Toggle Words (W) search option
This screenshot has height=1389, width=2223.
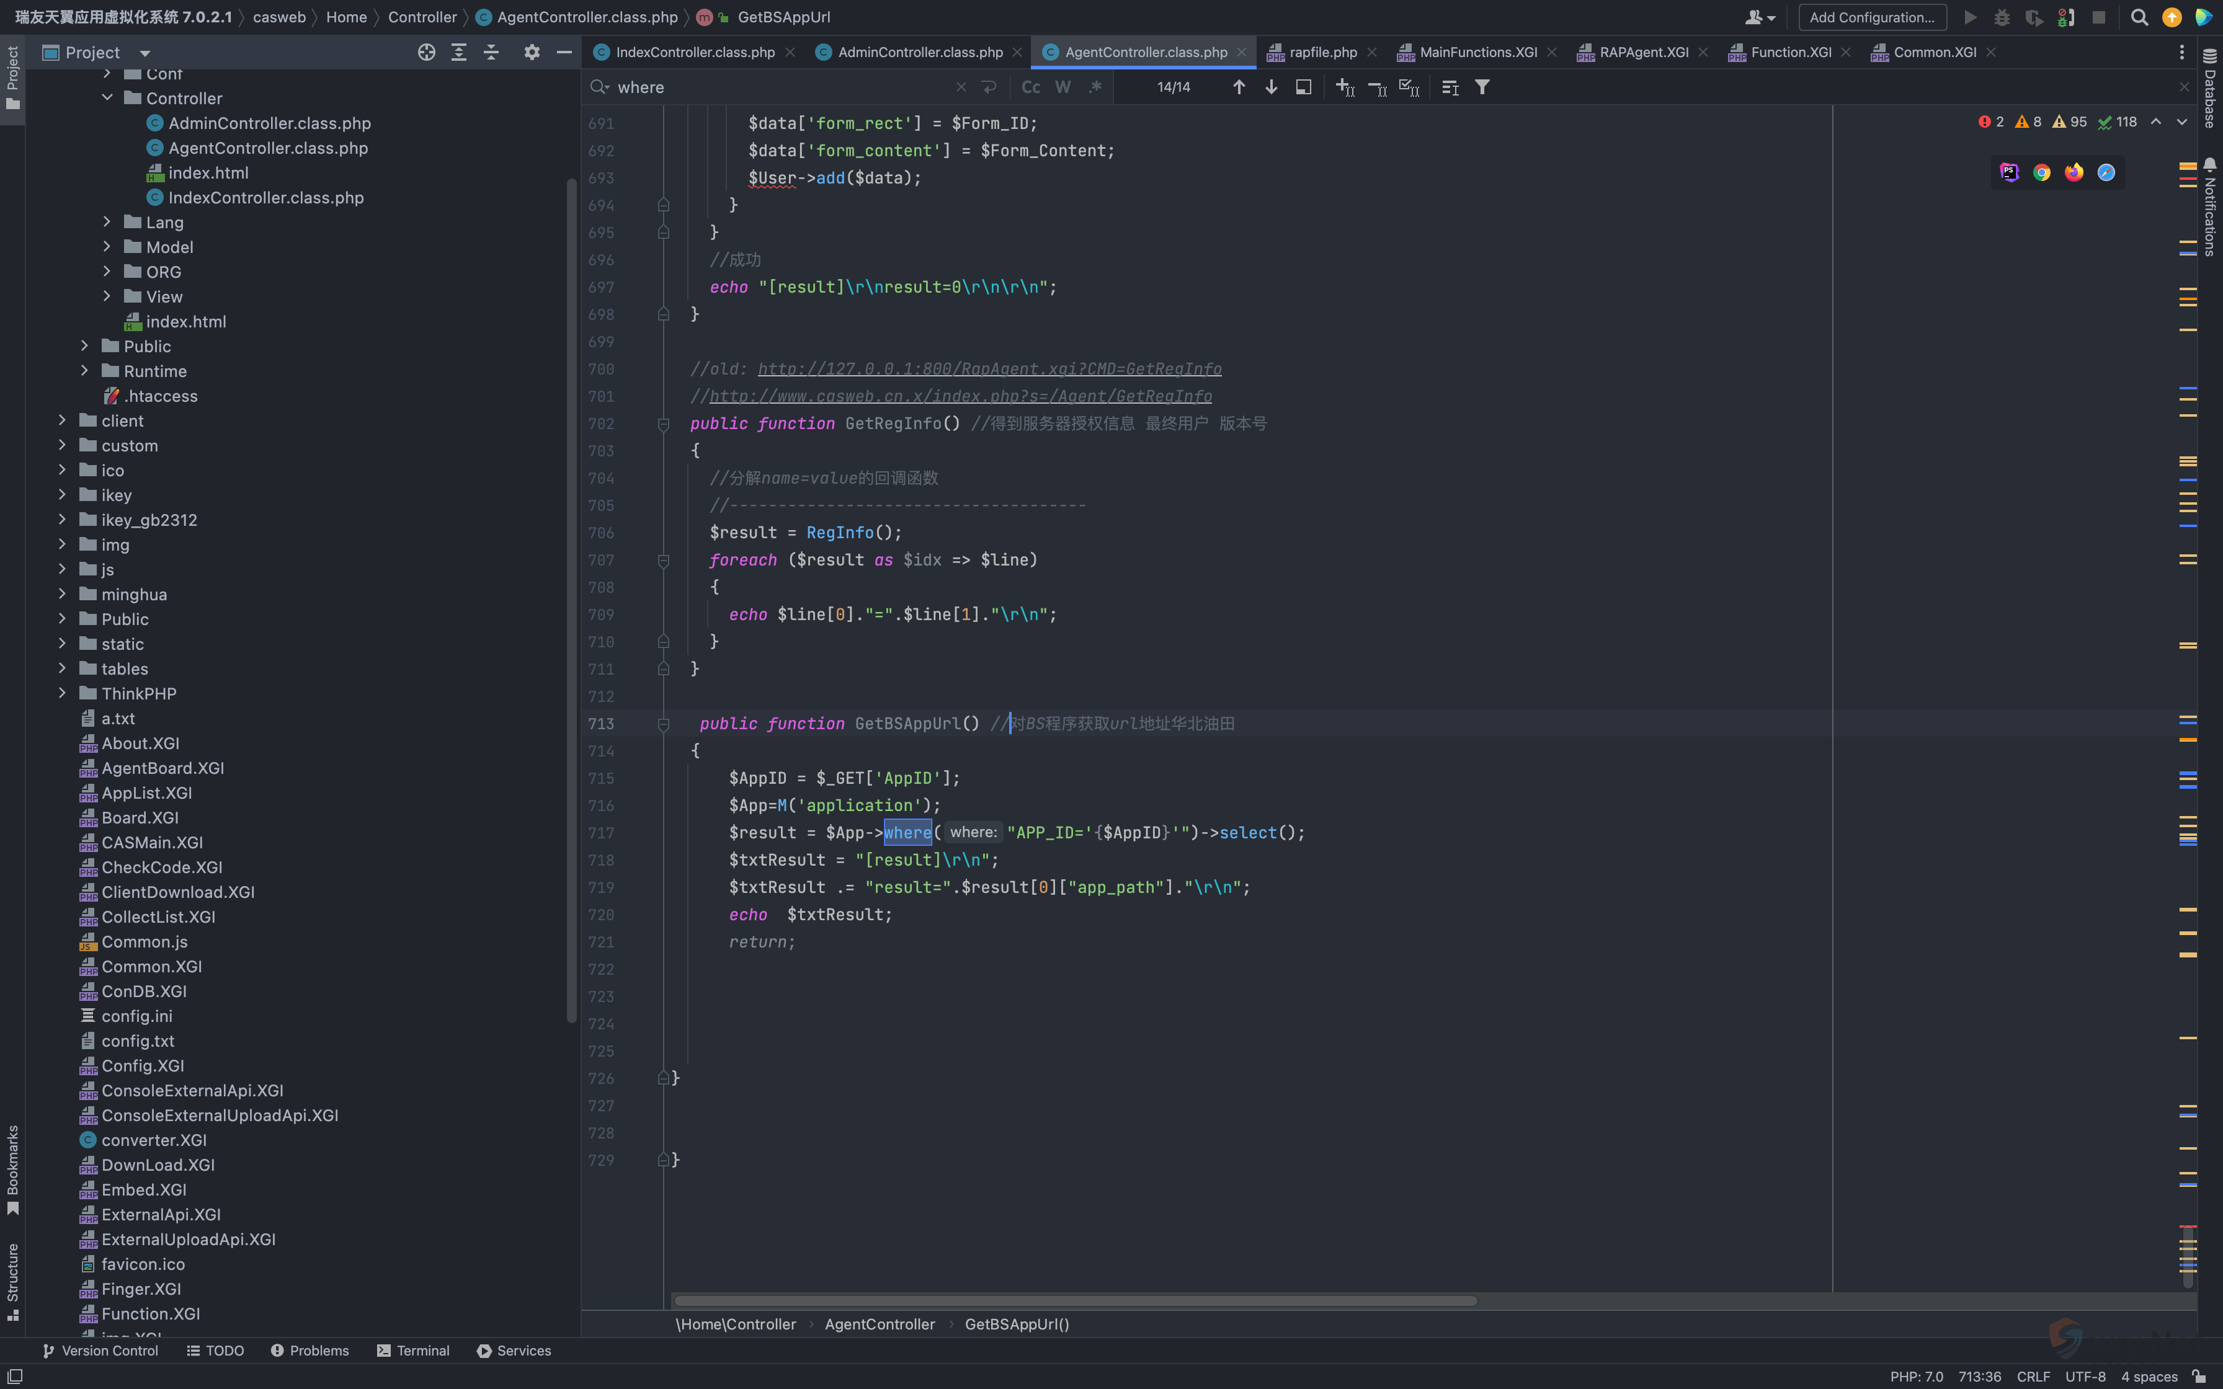(1063, 87)
